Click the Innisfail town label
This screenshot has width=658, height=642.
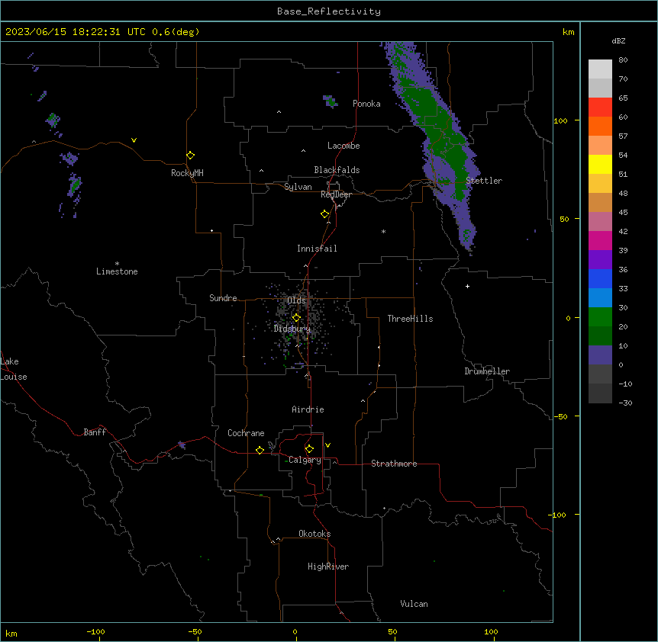[x=317, y=249]
